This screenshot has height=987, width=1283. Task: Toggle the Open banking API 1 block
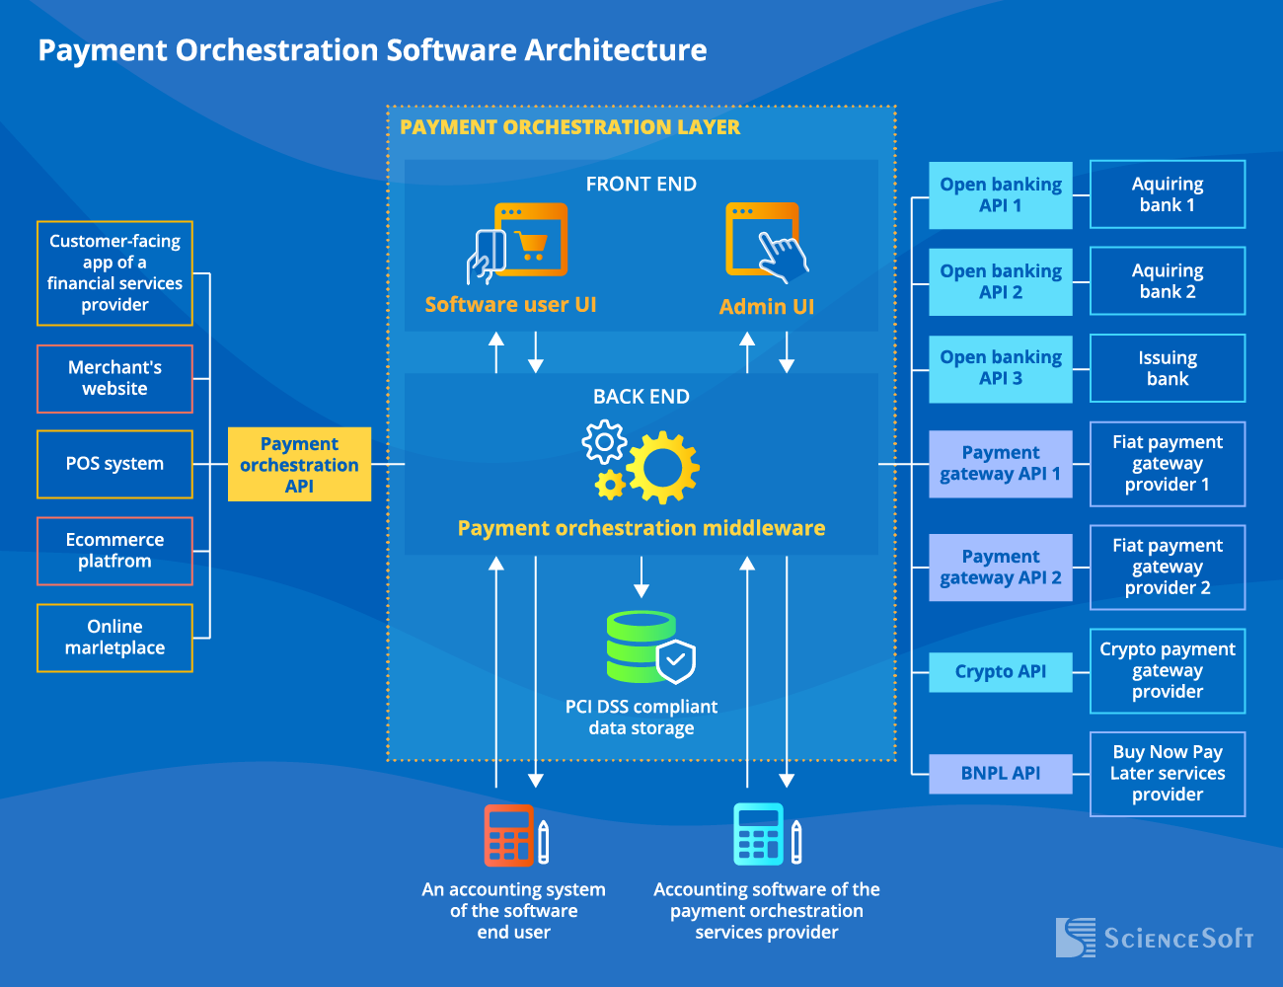1000,194
